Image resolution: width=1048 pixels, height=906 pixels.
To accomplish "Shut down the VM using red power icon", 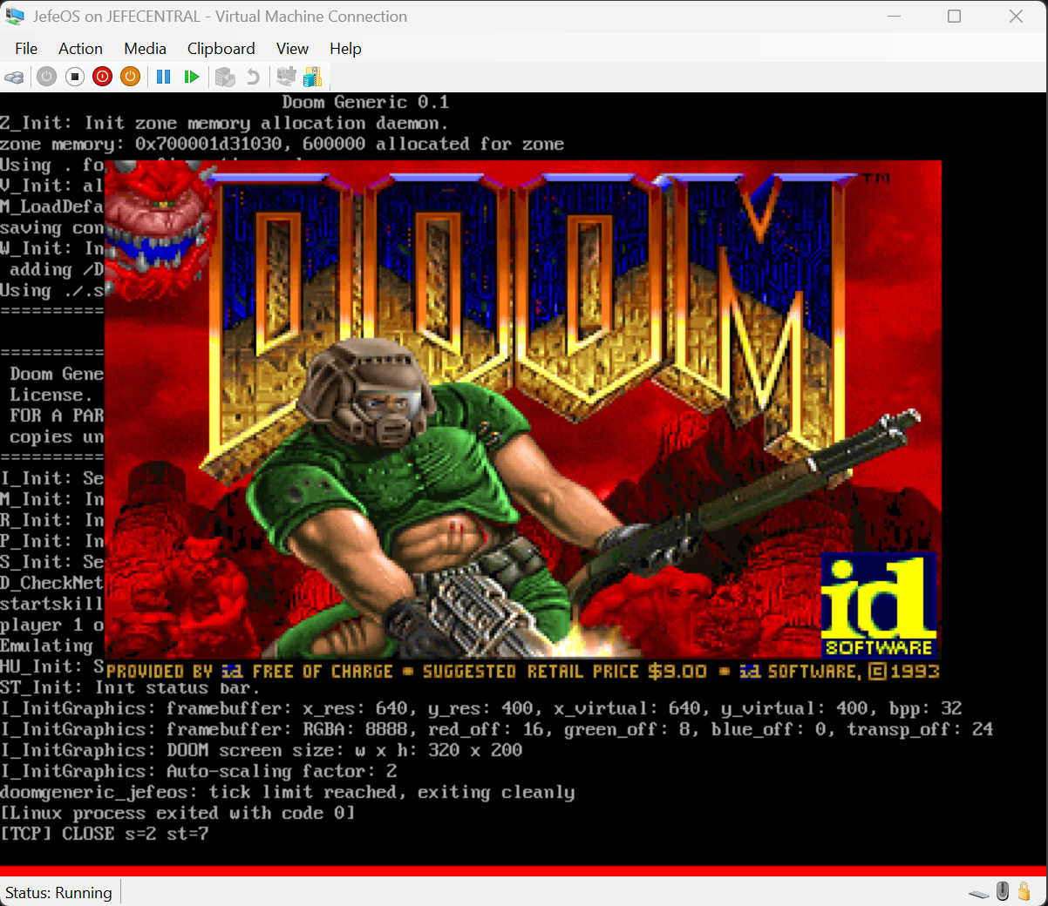I will click(103, 77).
